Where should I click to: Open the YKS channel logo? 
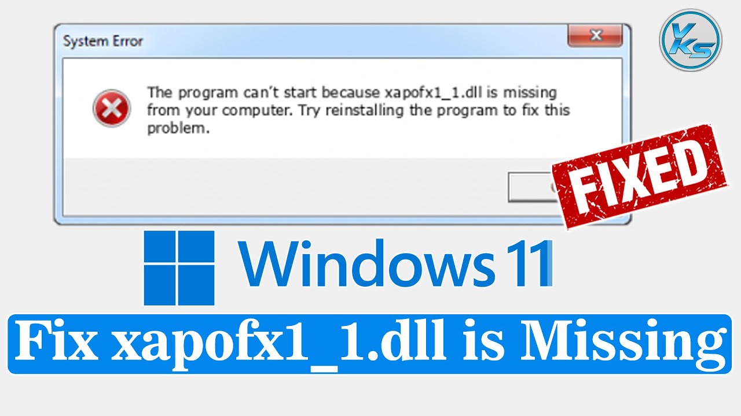point(690,40)
